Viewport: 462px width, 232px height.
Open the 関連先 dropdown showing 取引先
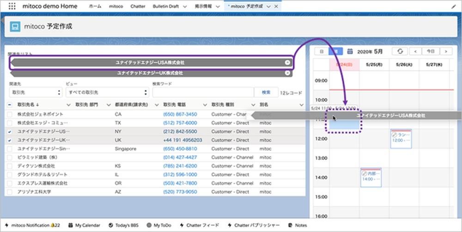pyautogui.click(x=36, y=92)
